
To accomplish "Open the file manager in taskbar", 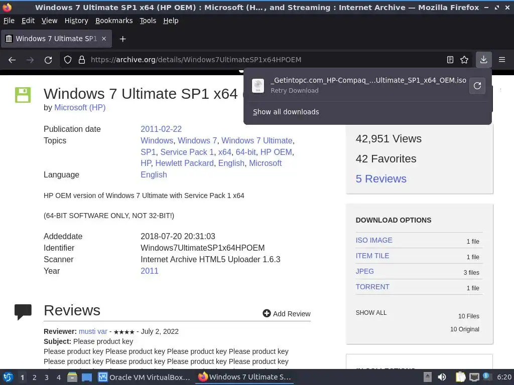I will click(x=72, y=377).
